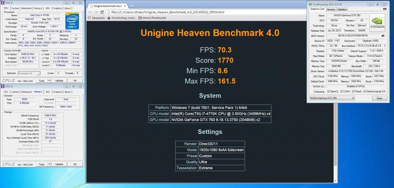Click the Direct3D11 render cell
Image resolution: width=394 pixels, height=188 pixels.
point(221,144)
